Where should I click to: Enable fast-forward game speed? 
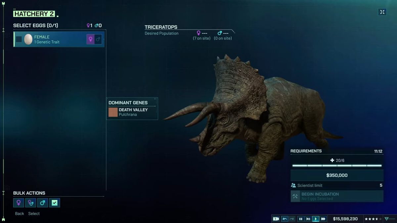(323, 219)
